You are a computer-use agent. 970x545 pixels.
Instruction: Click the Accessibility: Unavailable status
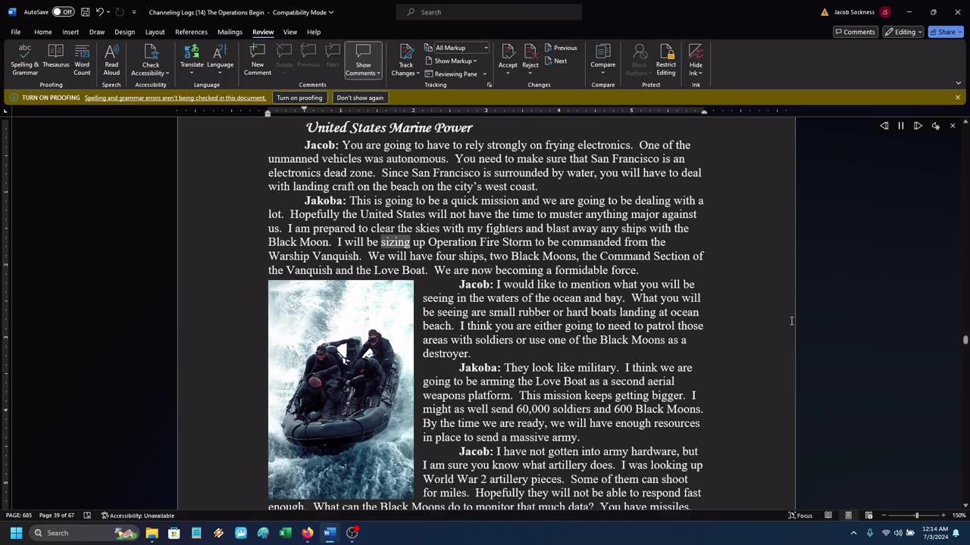138,515
